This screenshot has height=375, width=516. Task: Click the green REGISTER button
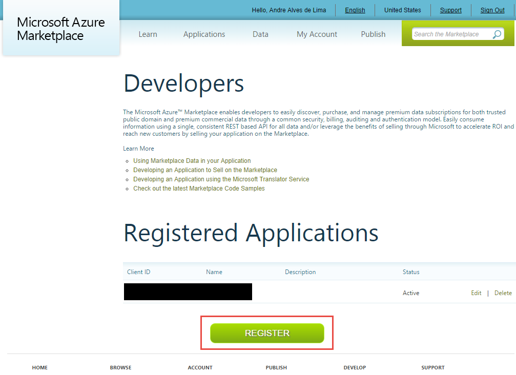point(267,333)
